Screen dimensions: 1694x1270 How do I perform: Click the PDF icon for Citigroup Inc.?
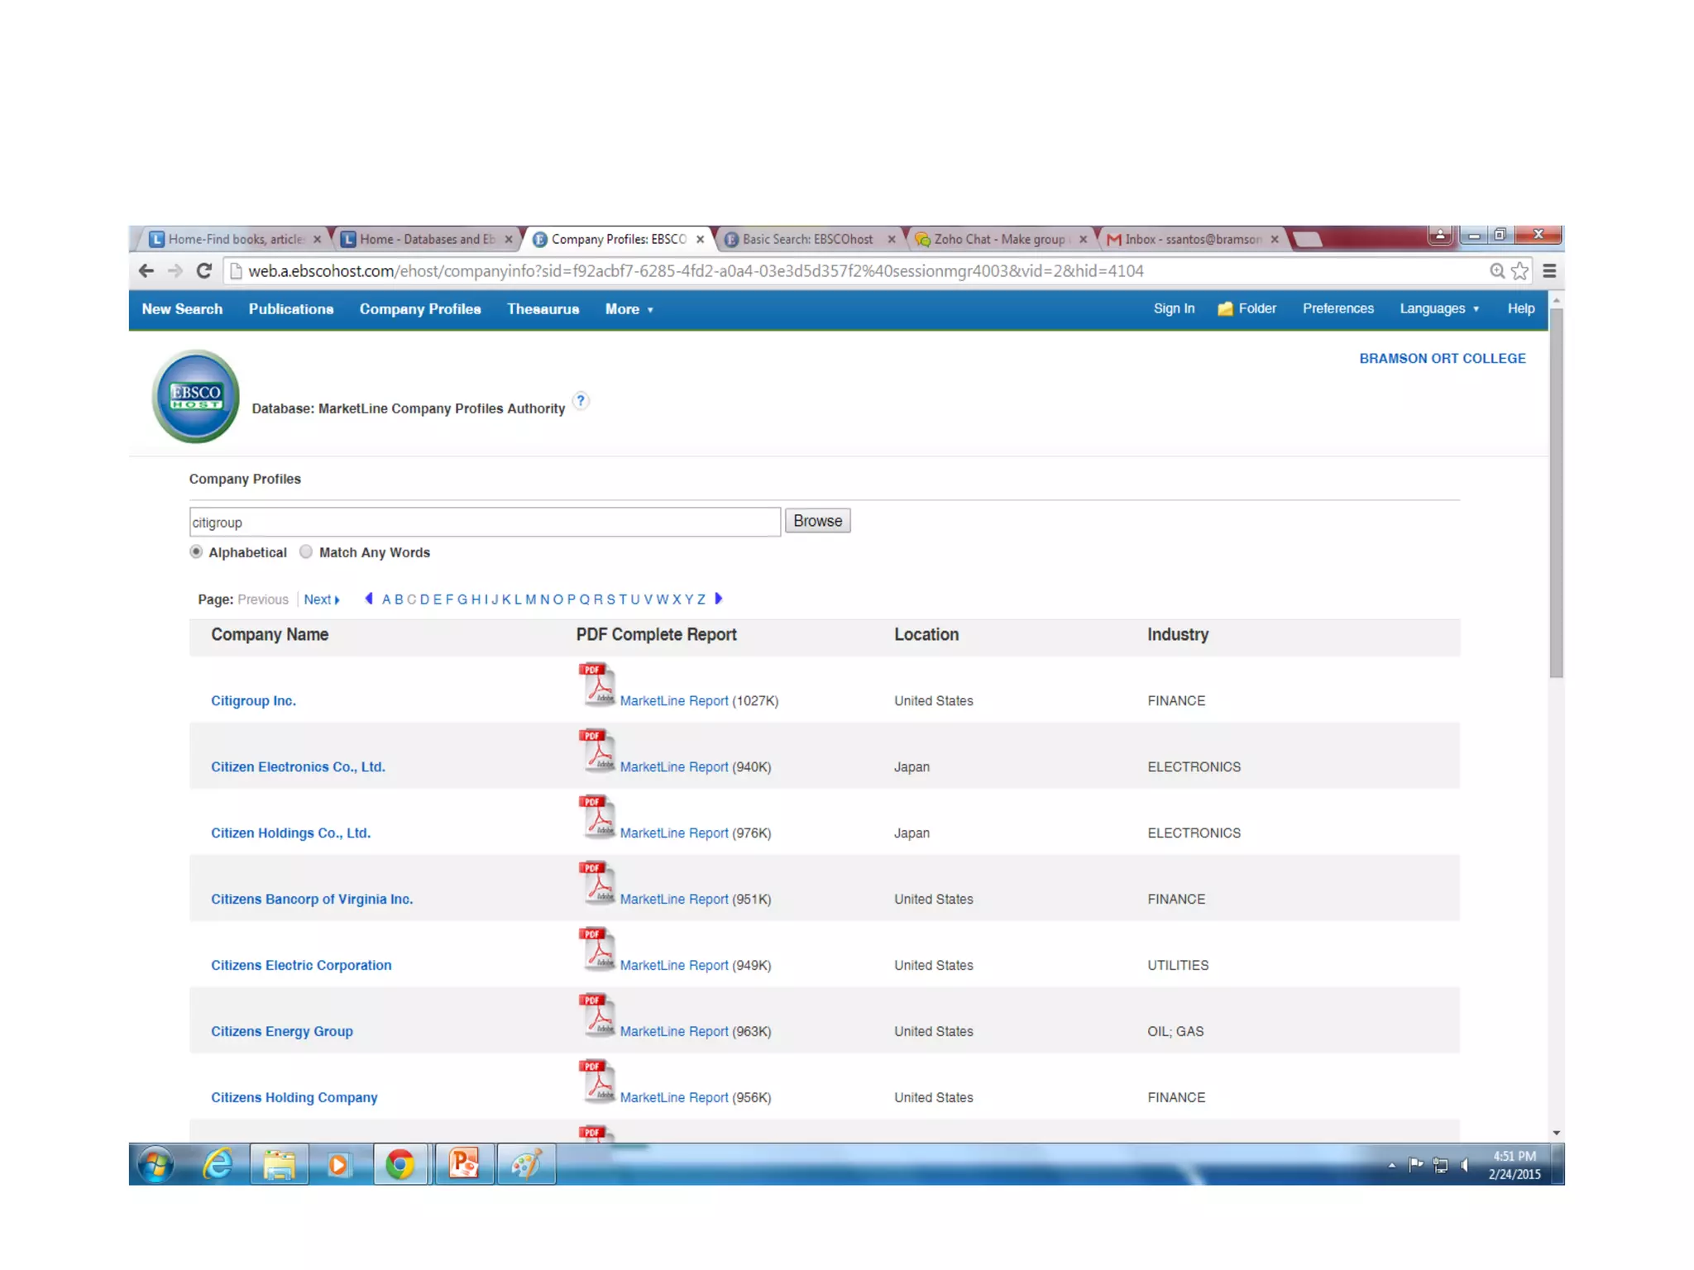click(596, 685)
